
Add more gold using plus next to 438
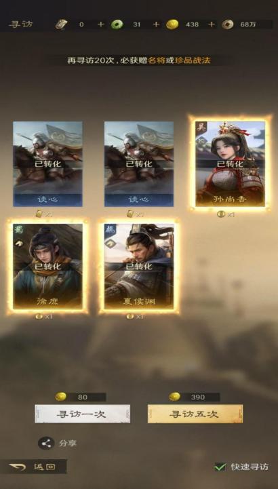click(x=212, y=24)
